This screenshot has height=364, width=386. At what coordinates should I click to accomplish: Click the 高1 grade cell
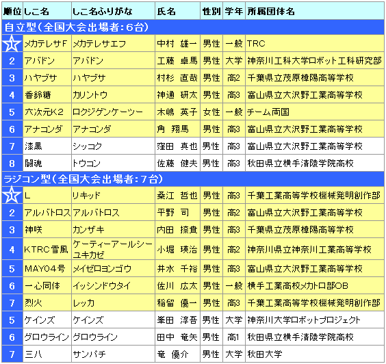click(x=234, y=337)
